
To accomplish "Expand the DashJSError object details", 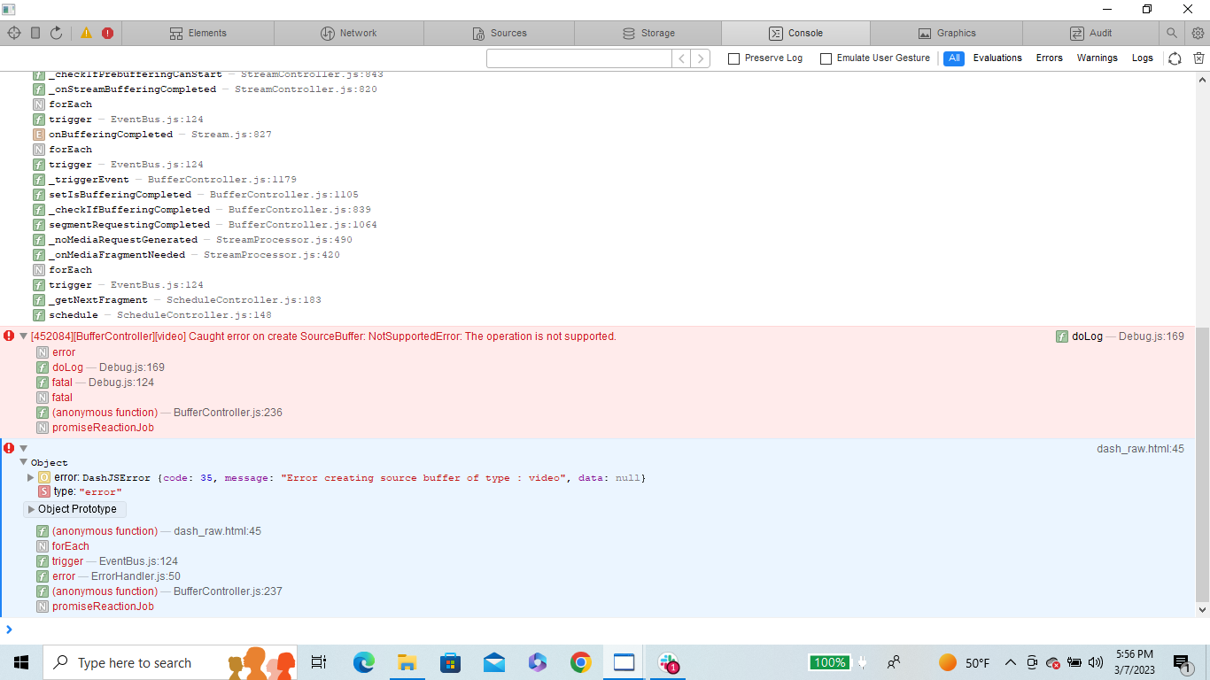I will pyautogui.click(x=30, y=477).
